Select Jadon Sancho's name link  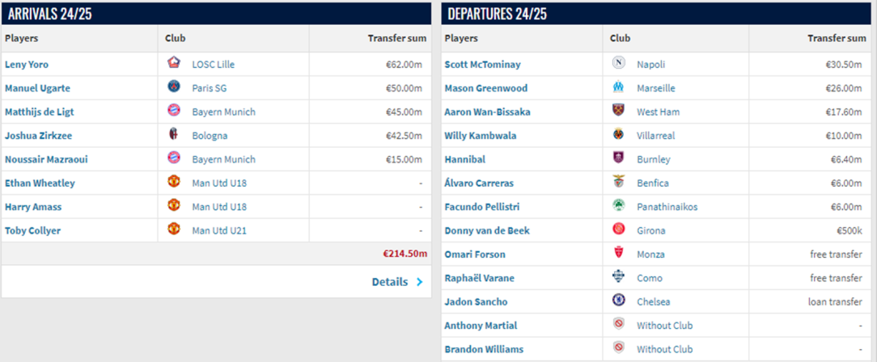[x=476, y=301]
